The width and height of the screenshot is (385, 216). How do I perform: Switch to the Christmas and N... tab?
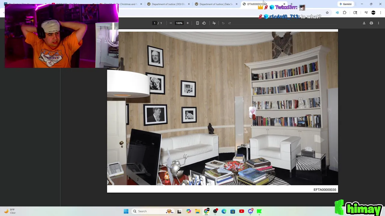(x=120, y=4)
